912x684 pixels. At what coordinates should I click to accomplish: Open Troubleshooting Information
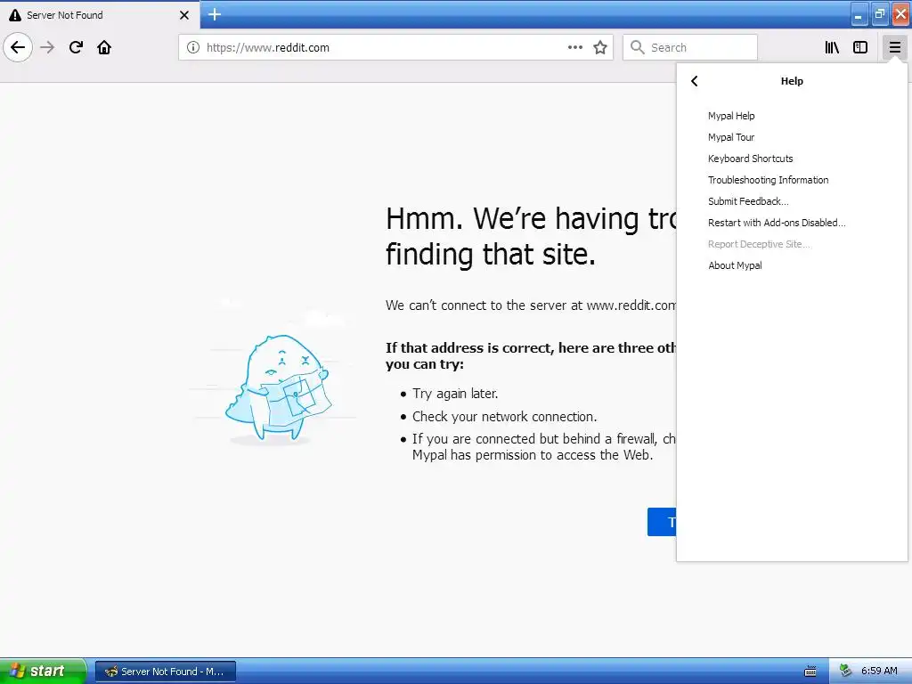768,180
